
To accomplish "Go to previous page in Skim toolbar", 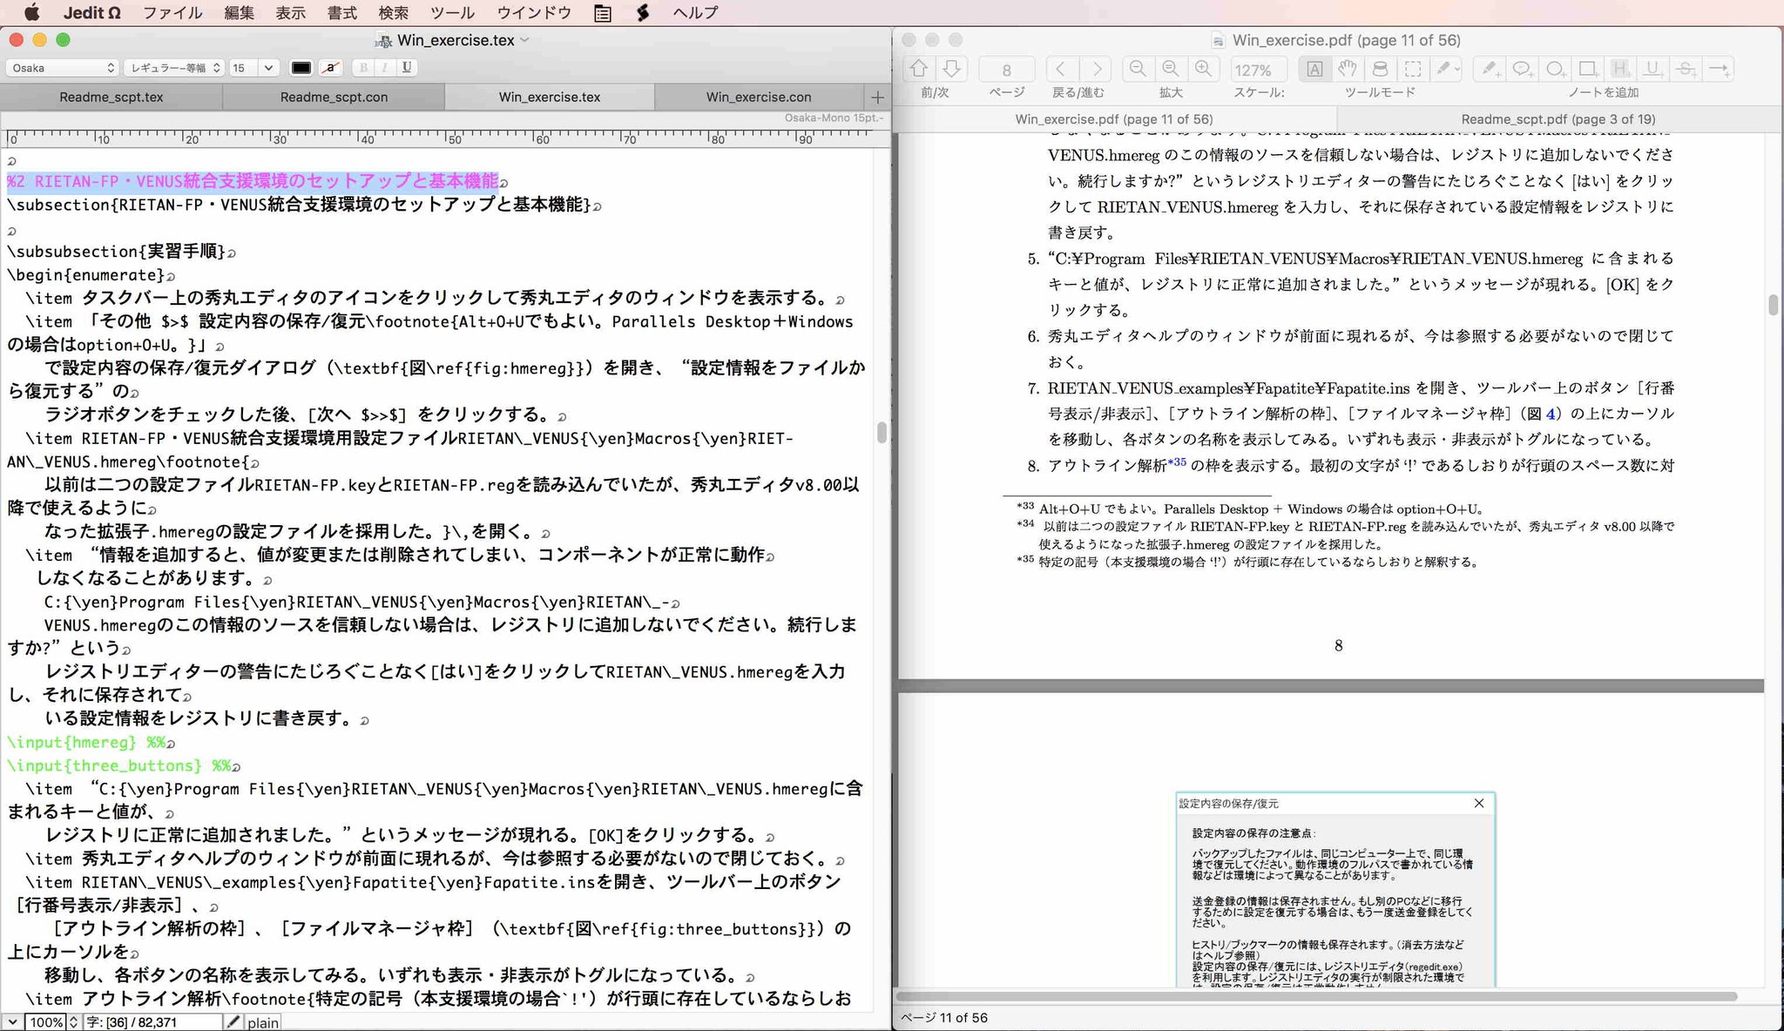I will tap(919, 69).
